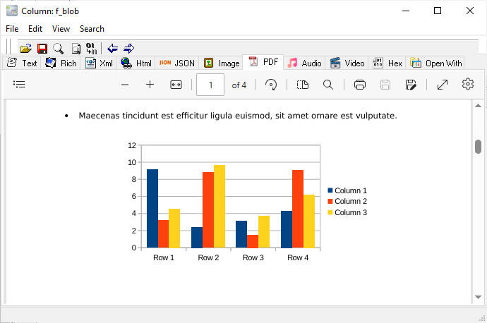Click the red save disk icon
The image size is (487, 323).
(x=42, y=49)
